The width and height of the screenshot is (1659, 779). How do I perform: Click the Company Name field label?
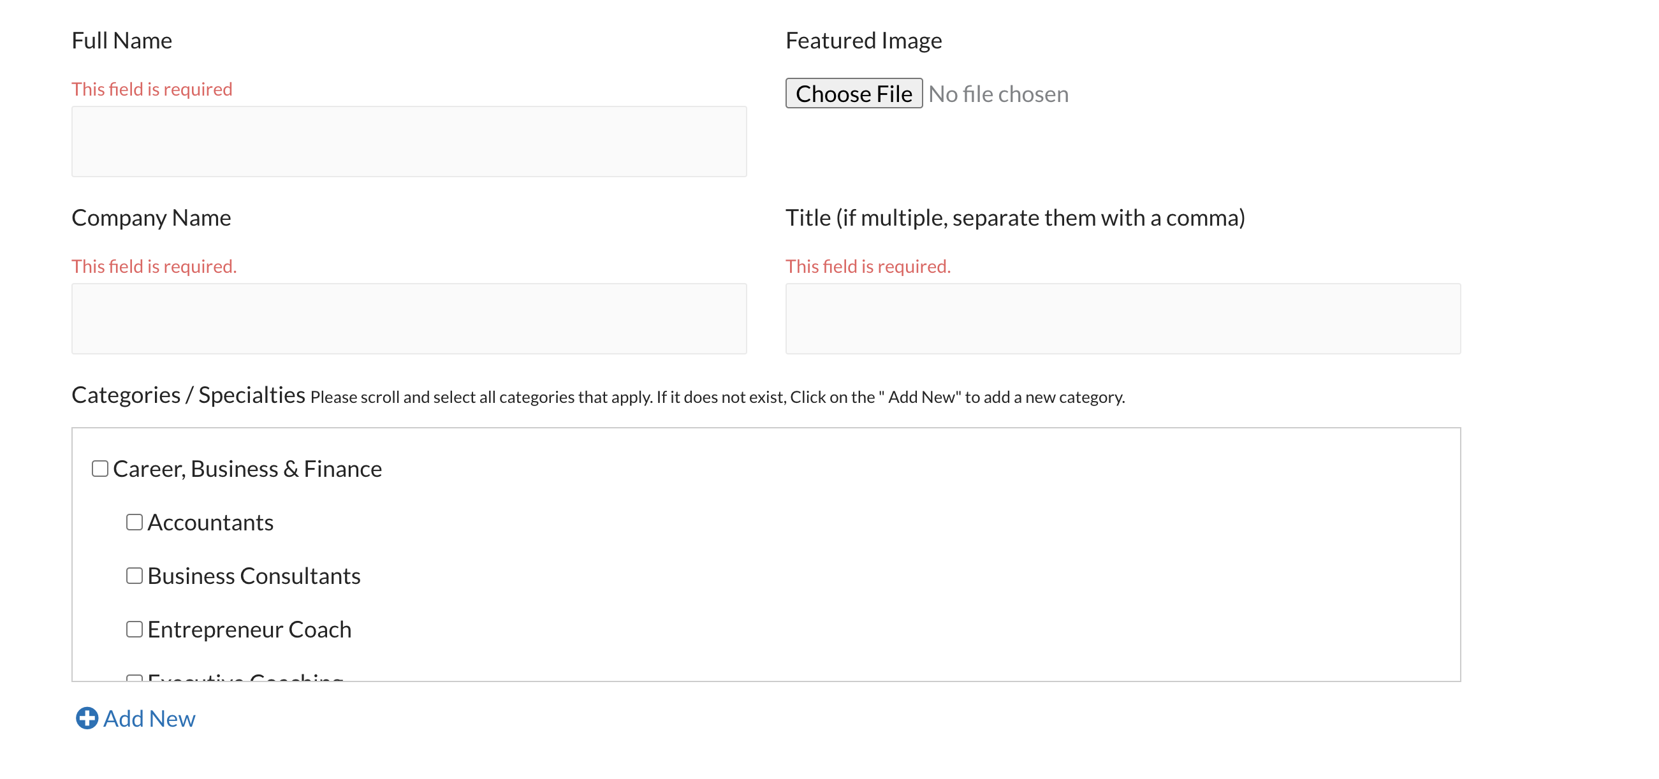[150, 217]
